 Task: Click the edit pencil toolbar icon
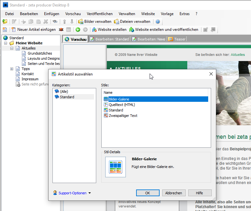(x=14, y=22)
